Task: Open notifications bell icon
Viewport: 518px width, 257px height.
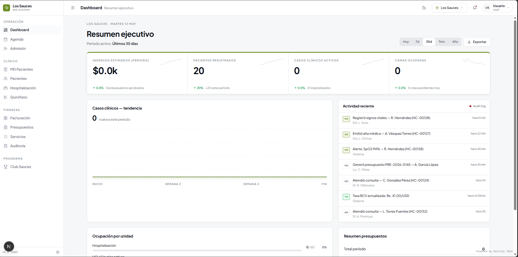Action: [x=475, y=8]
